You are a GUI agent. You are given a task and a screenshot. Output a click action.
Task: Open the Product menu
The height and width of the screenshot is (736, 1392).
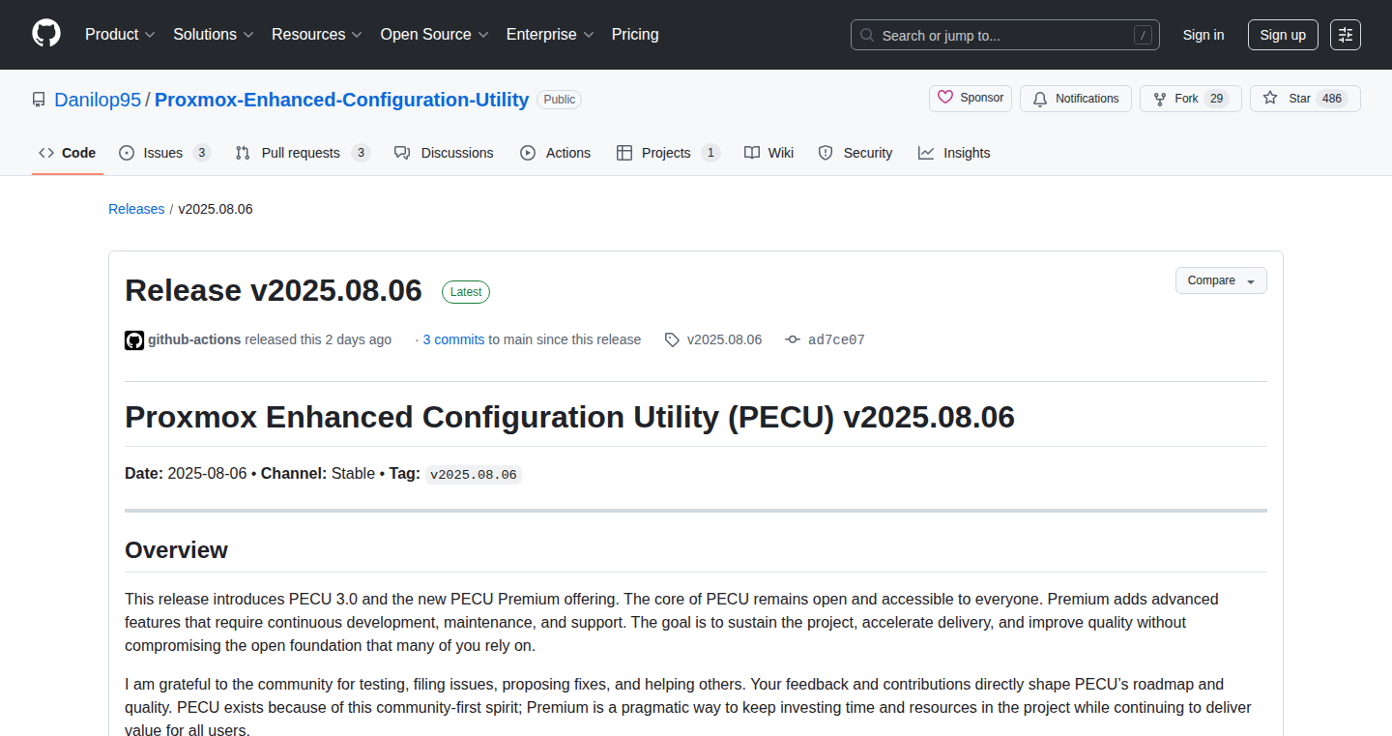point(120,34)
